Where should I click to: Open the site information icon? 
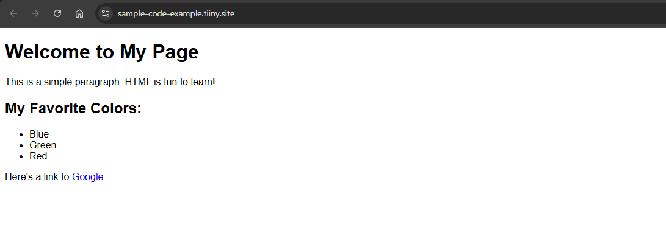[106, 13]
